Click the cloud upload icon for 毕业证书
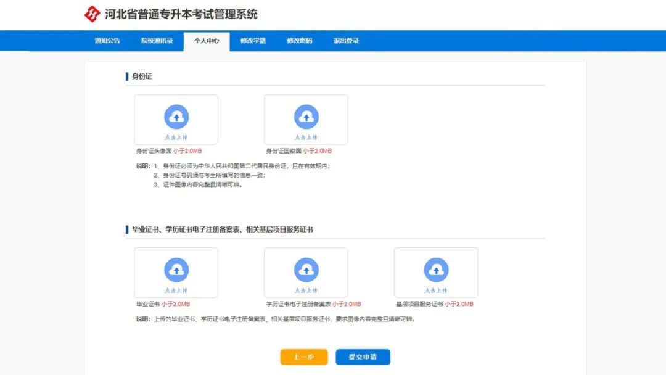The image size is (666, 375). coord(176,269)
